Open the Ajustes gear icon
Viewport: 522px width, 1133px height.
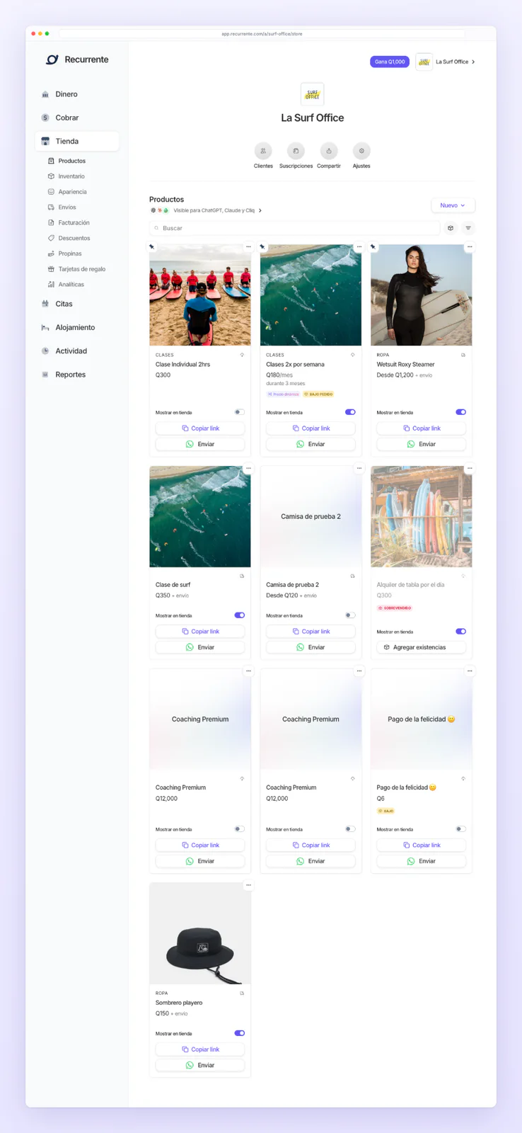pyautogui.click(x=361, y=151)
